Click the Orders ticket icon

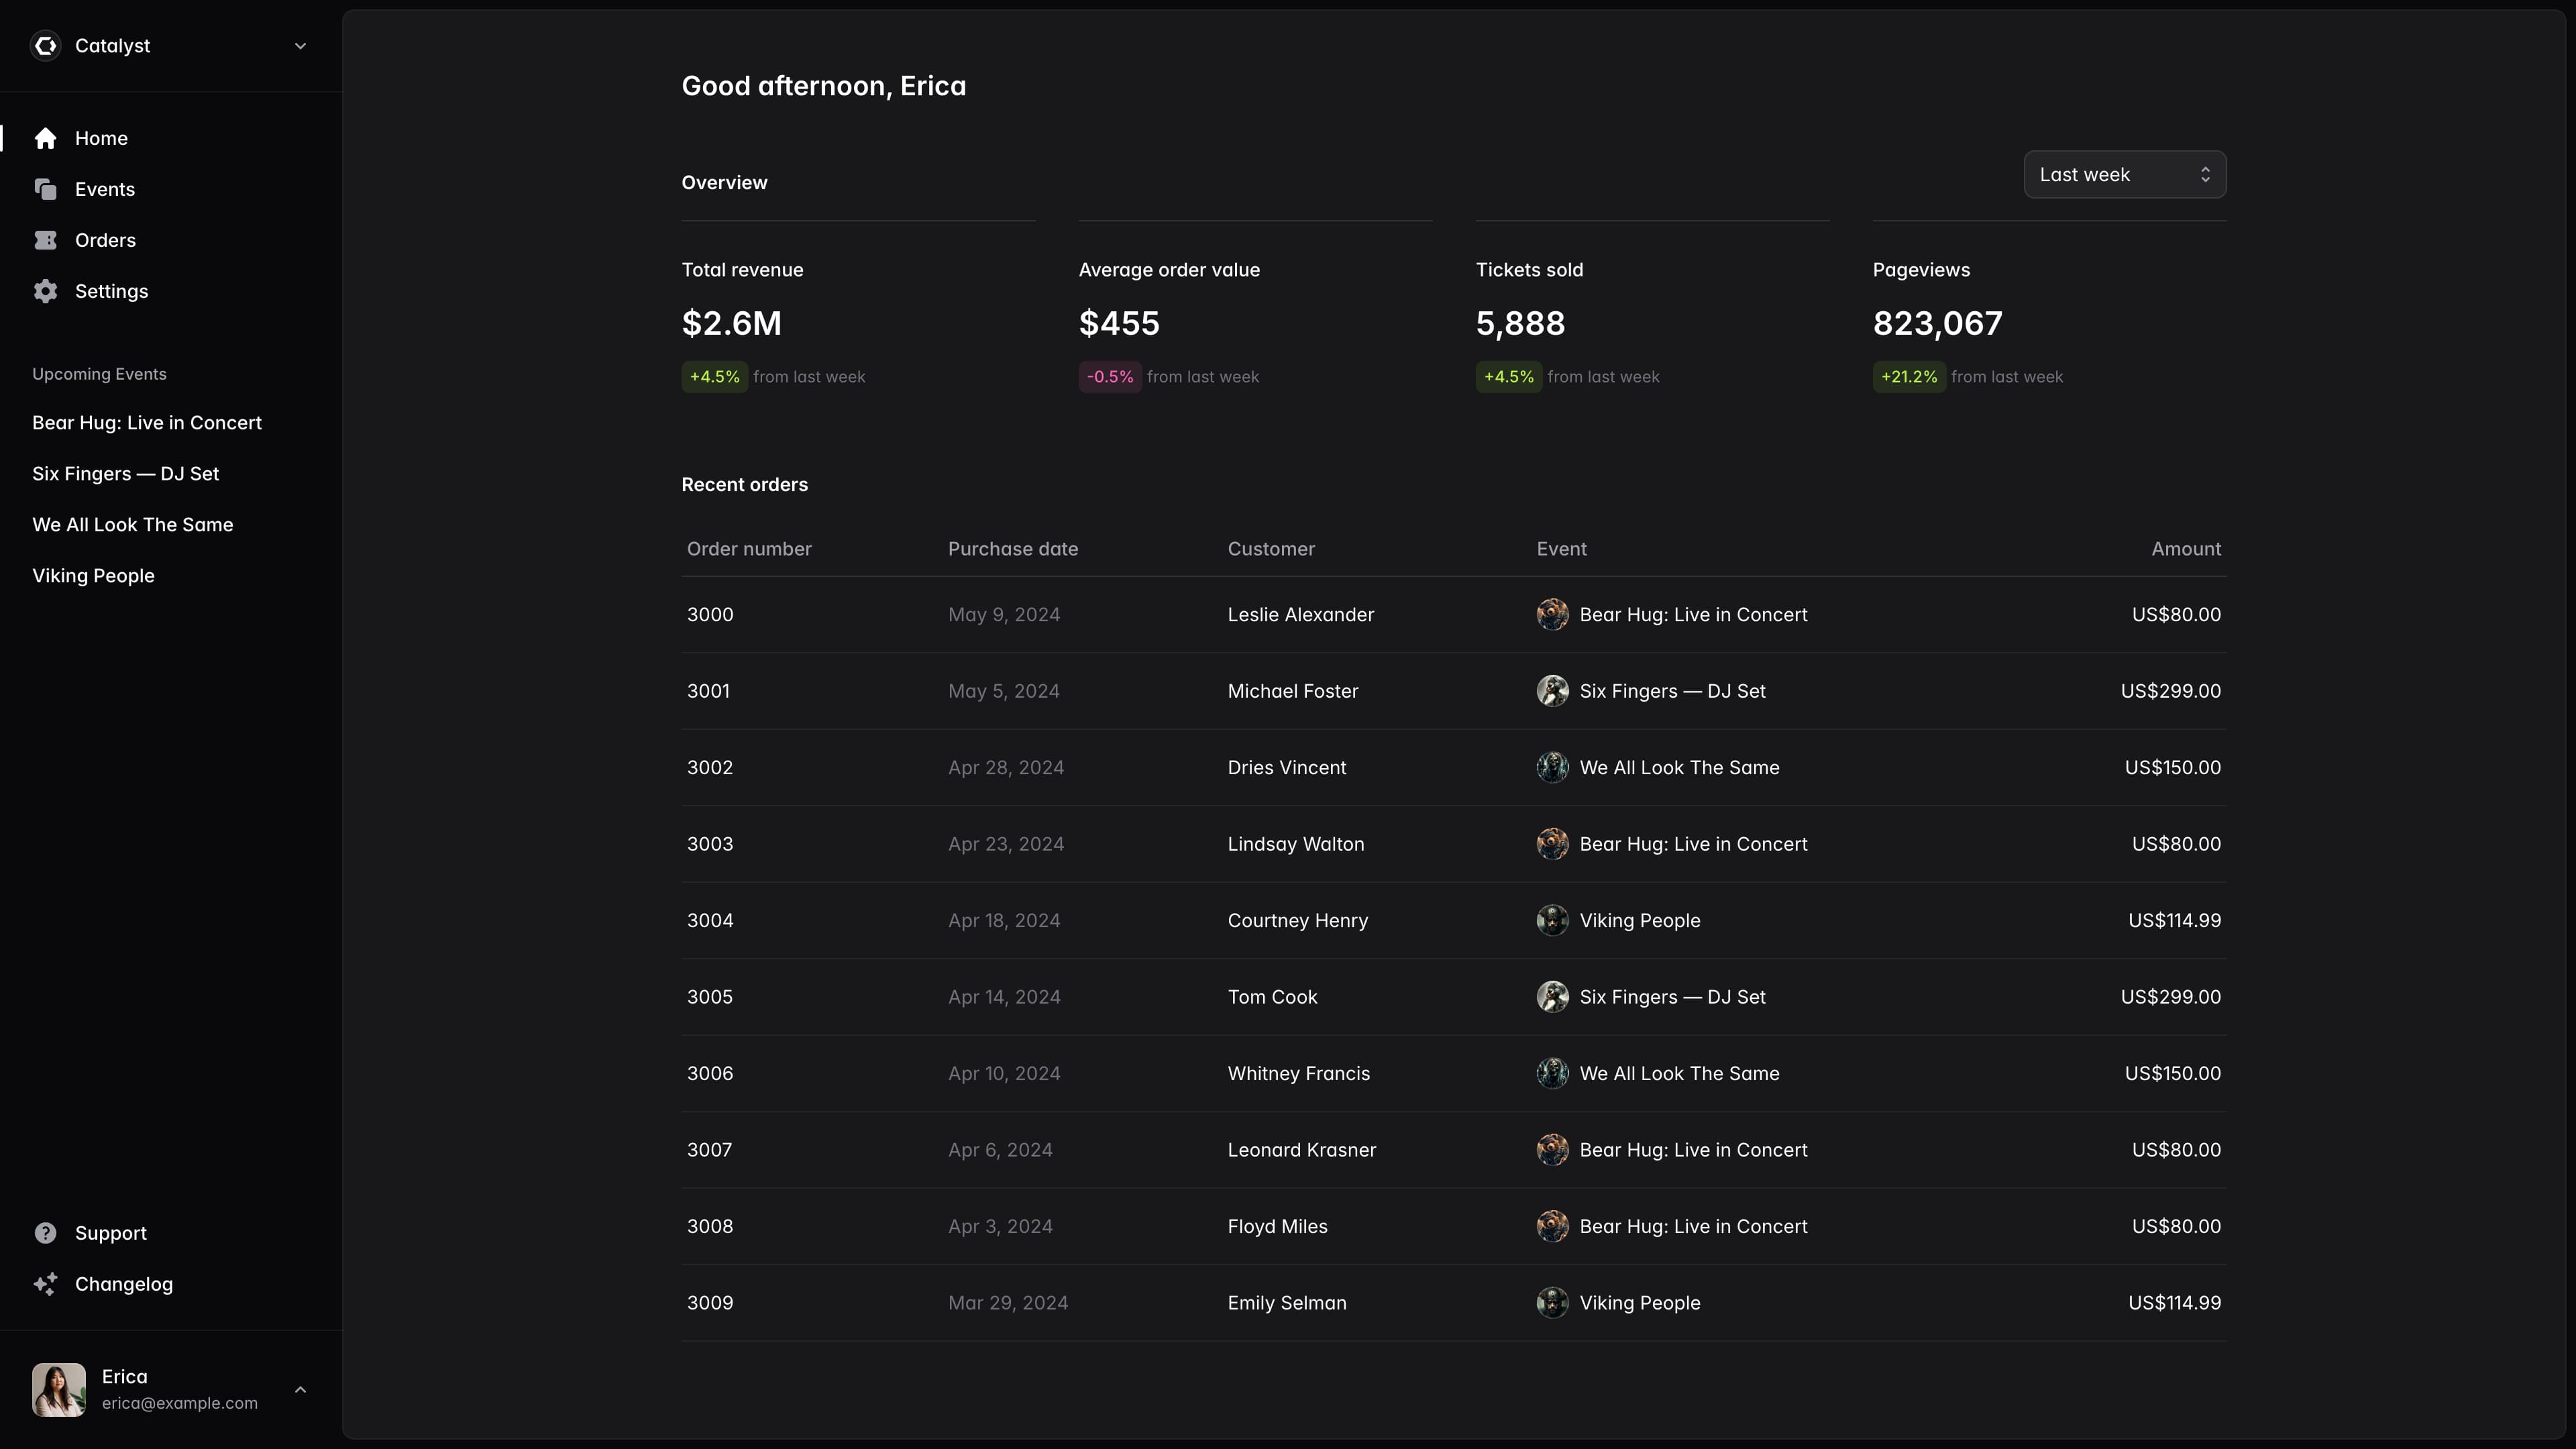(45, 240)
